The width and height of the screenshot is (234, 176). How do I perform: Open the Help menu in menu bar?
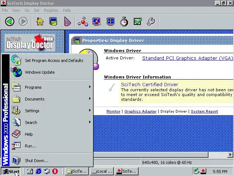[x=67, y=10]
